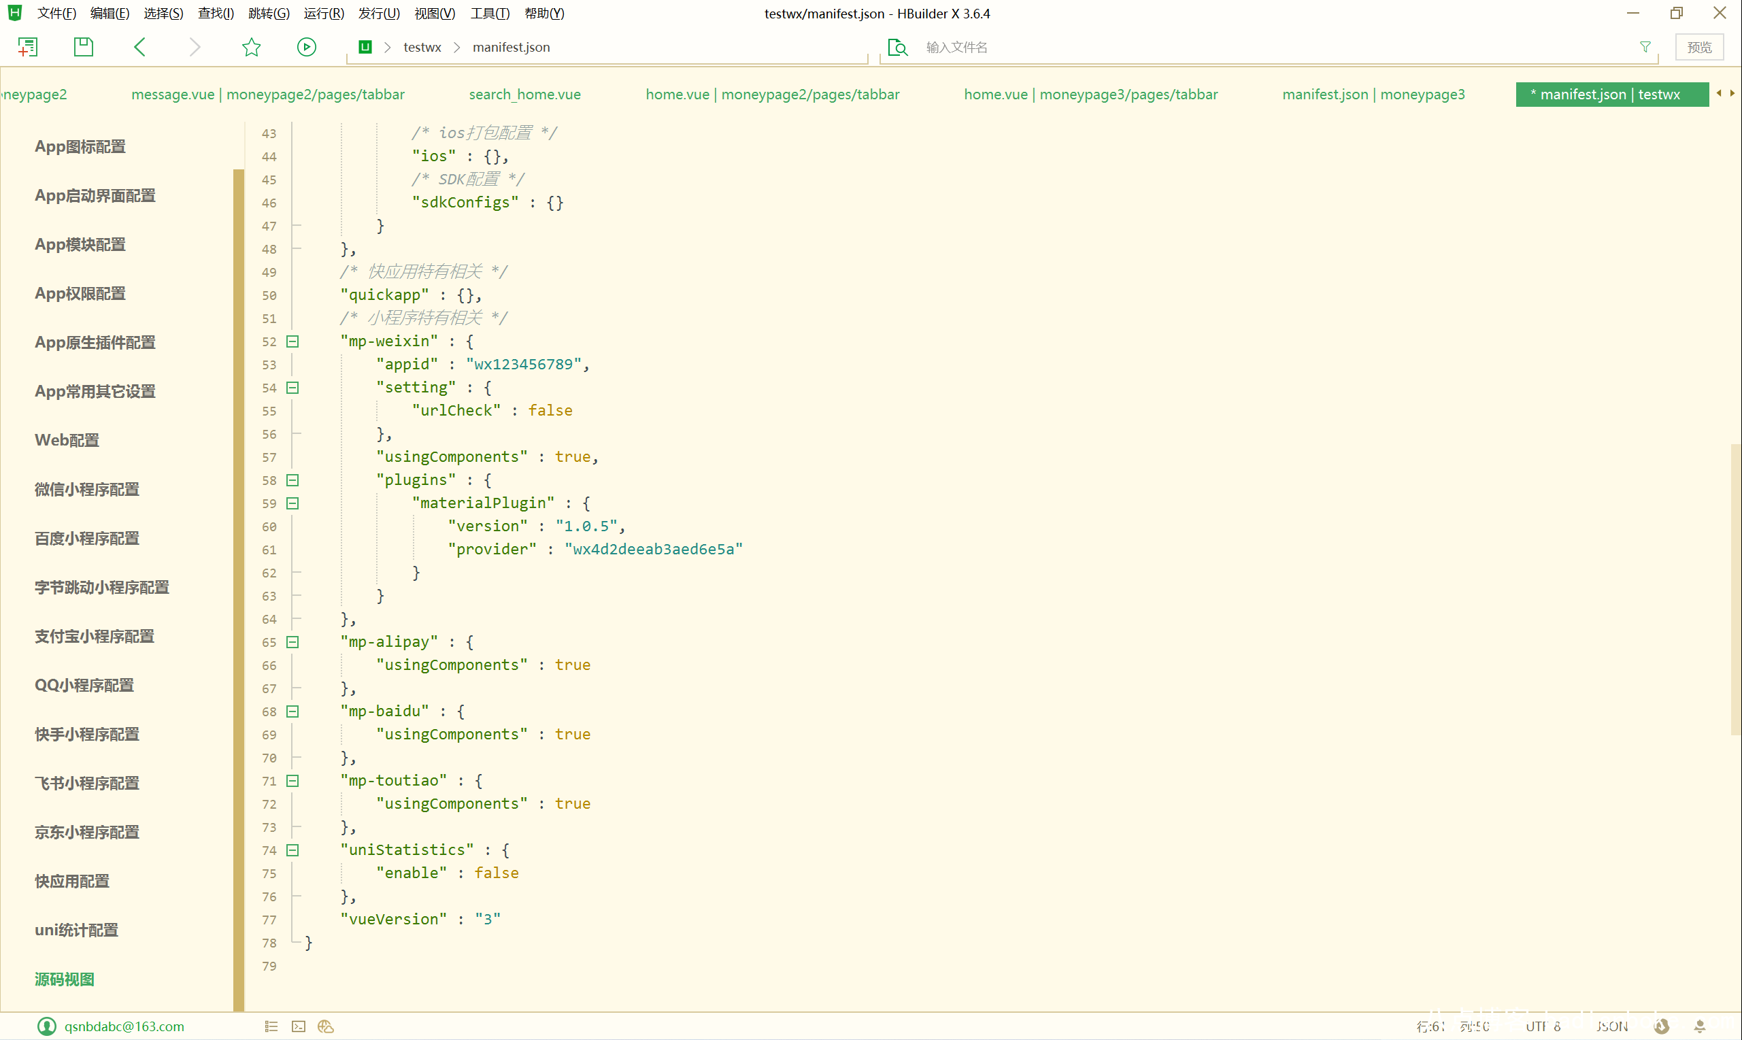The image size is (1742, 1040).
Task: Go forward with the right arrow icon
Action: [x=195, y=47]
